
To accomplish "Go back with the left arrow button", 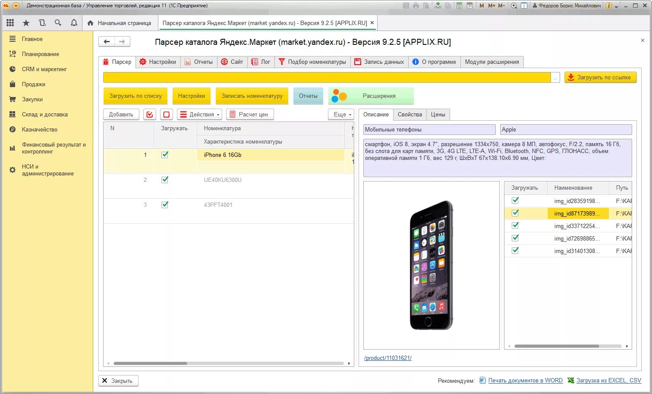I will tap(107, 42).
